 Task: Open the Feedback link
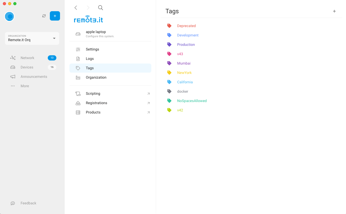pos(28,203)
